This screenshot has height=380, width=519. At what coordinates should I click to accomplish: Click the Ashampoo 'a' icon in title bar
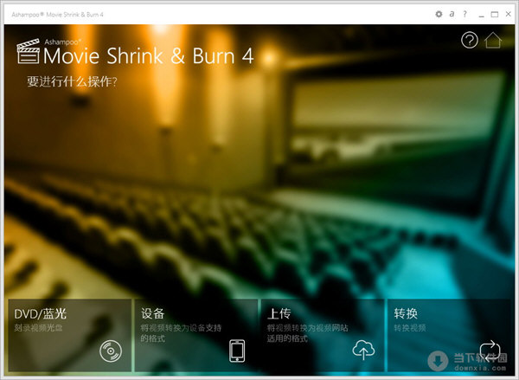click(452, 14)
